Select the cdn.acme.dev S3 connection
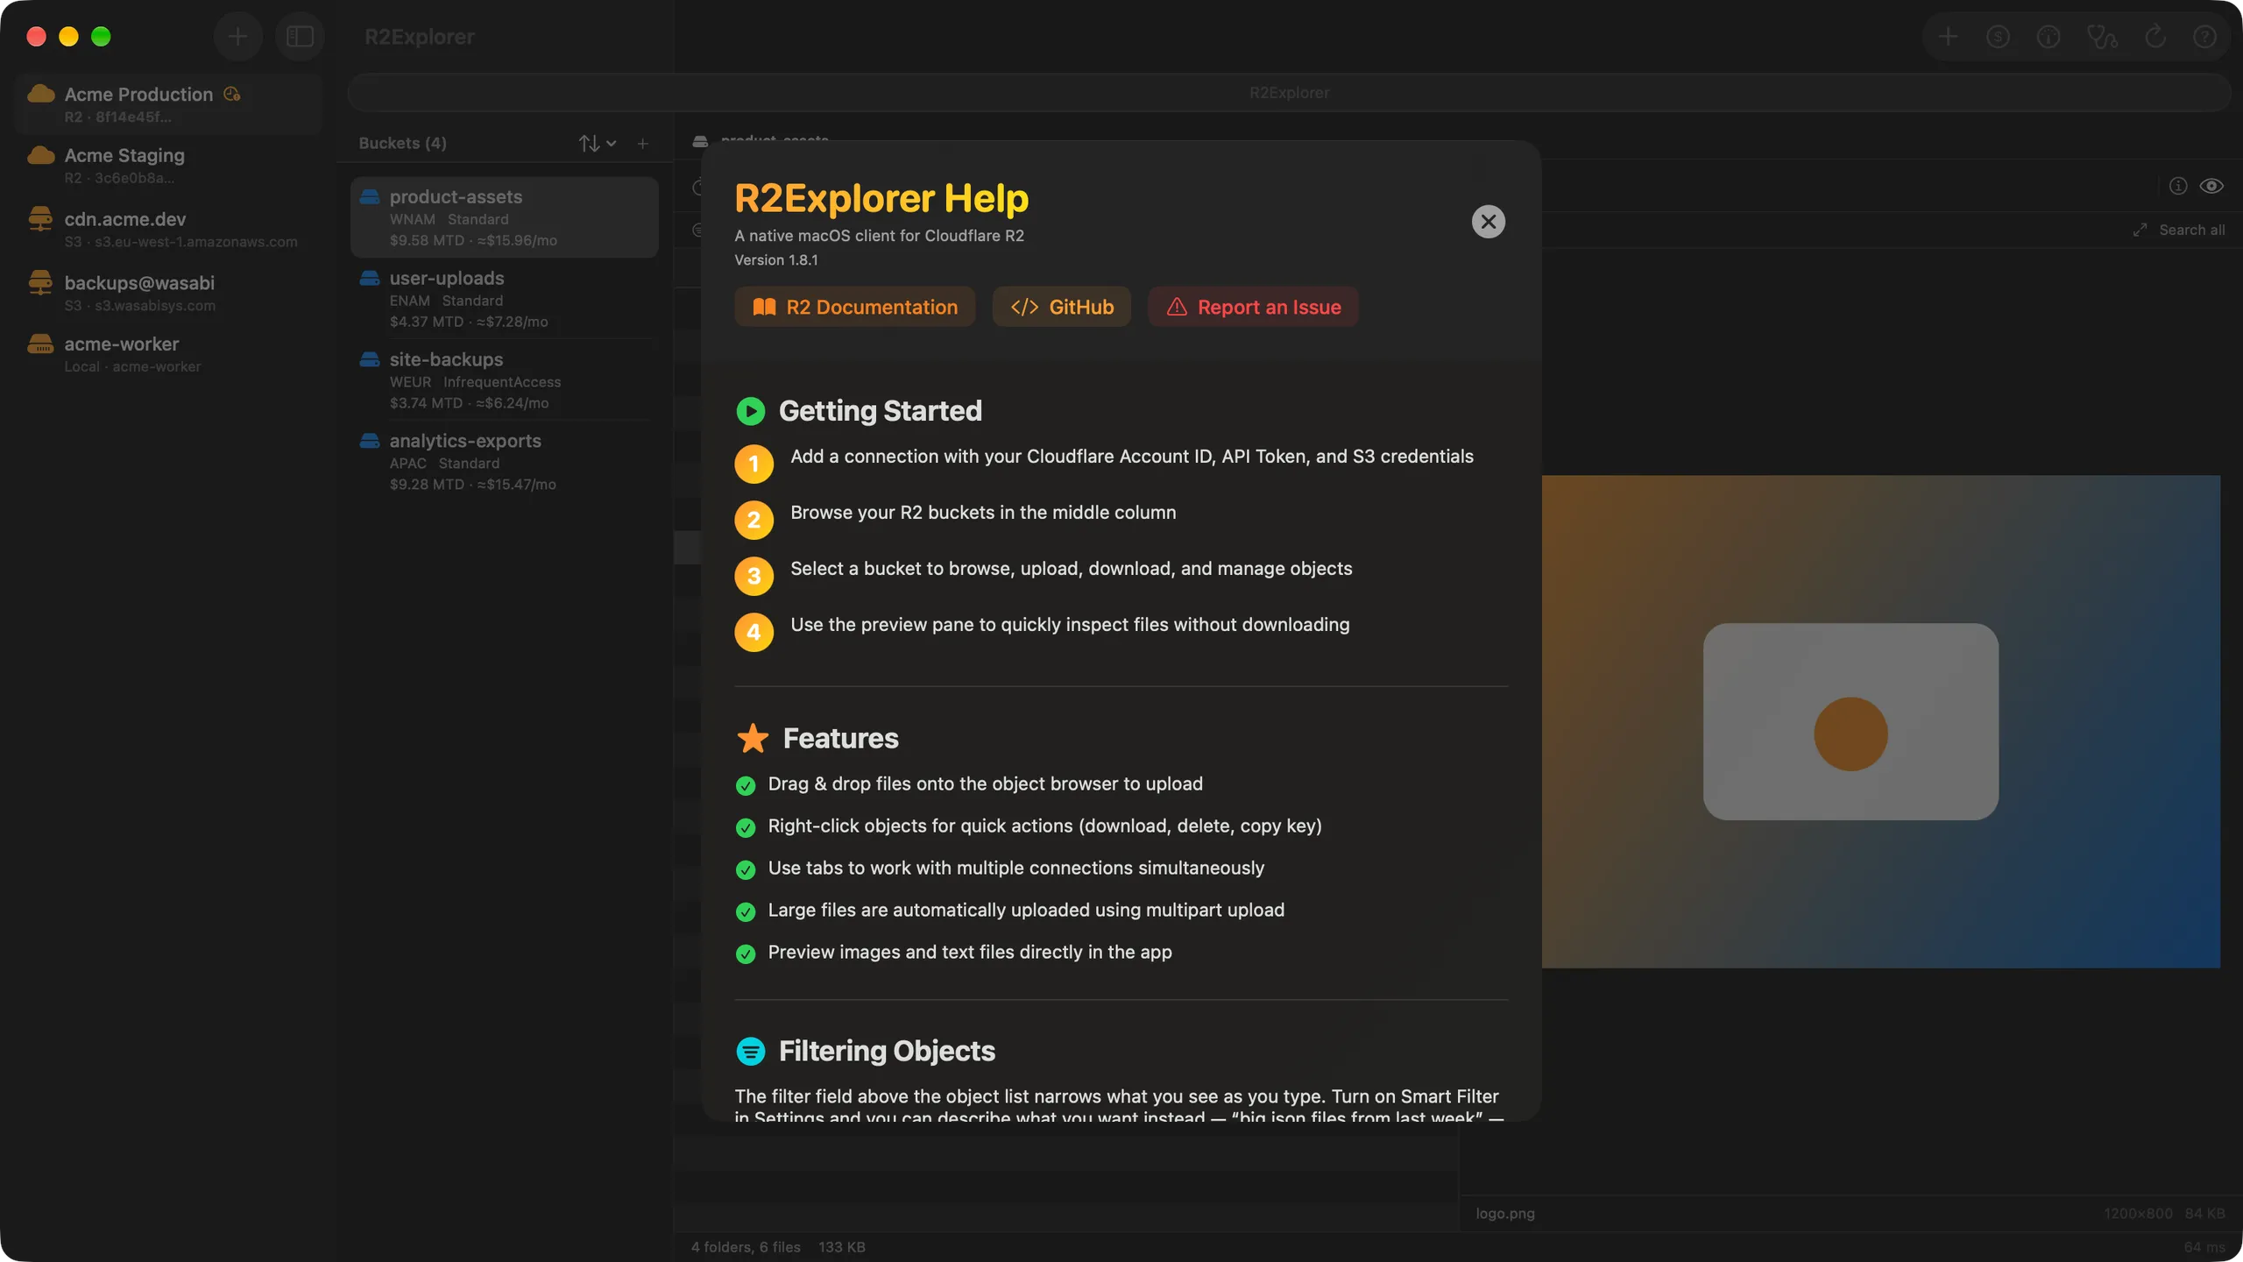Viewport: 2243px width, 1262px height. coord(168,230)
